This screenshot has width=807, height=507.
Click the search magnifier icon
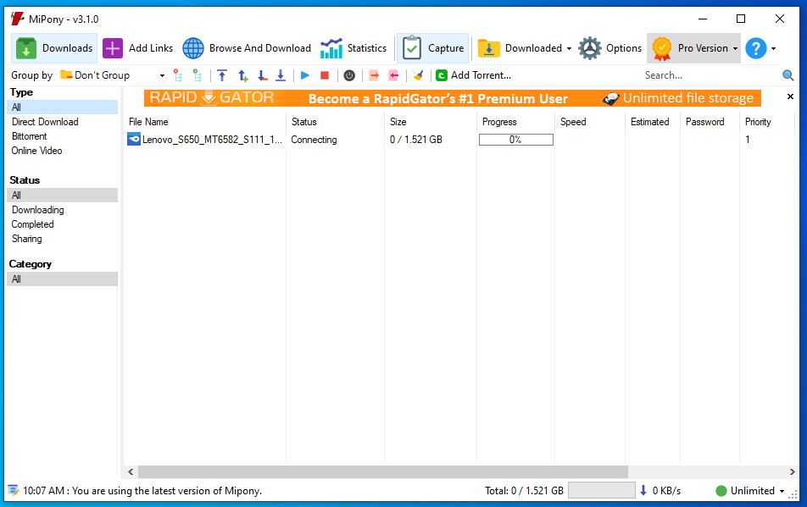pyautogui.click(x=788, y=75)
